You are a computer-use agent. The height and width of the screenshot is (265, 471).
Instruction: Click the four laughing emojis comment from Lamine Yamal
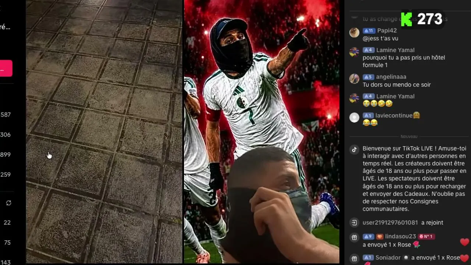tap(378, 104)
